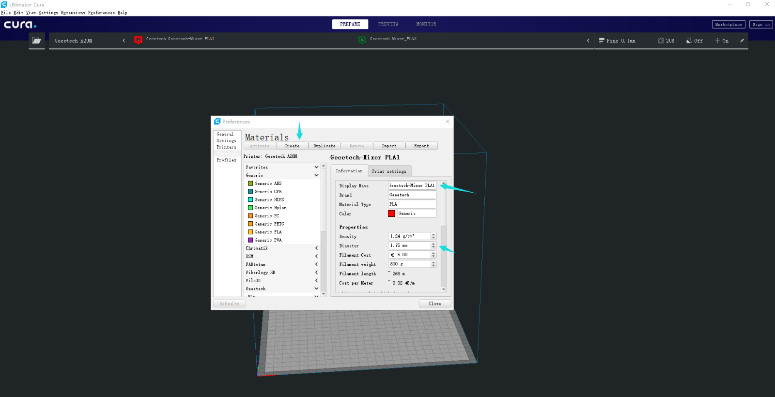Click the Close button in Preferences
This screenshot has height=397, width=775.
tap(435, 304)
